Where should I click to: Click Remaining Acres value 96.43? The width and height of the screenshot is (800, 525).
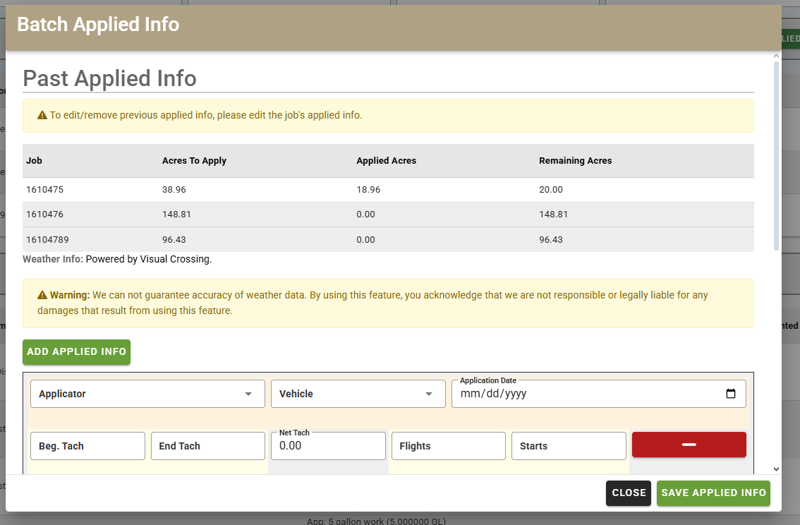551,239
